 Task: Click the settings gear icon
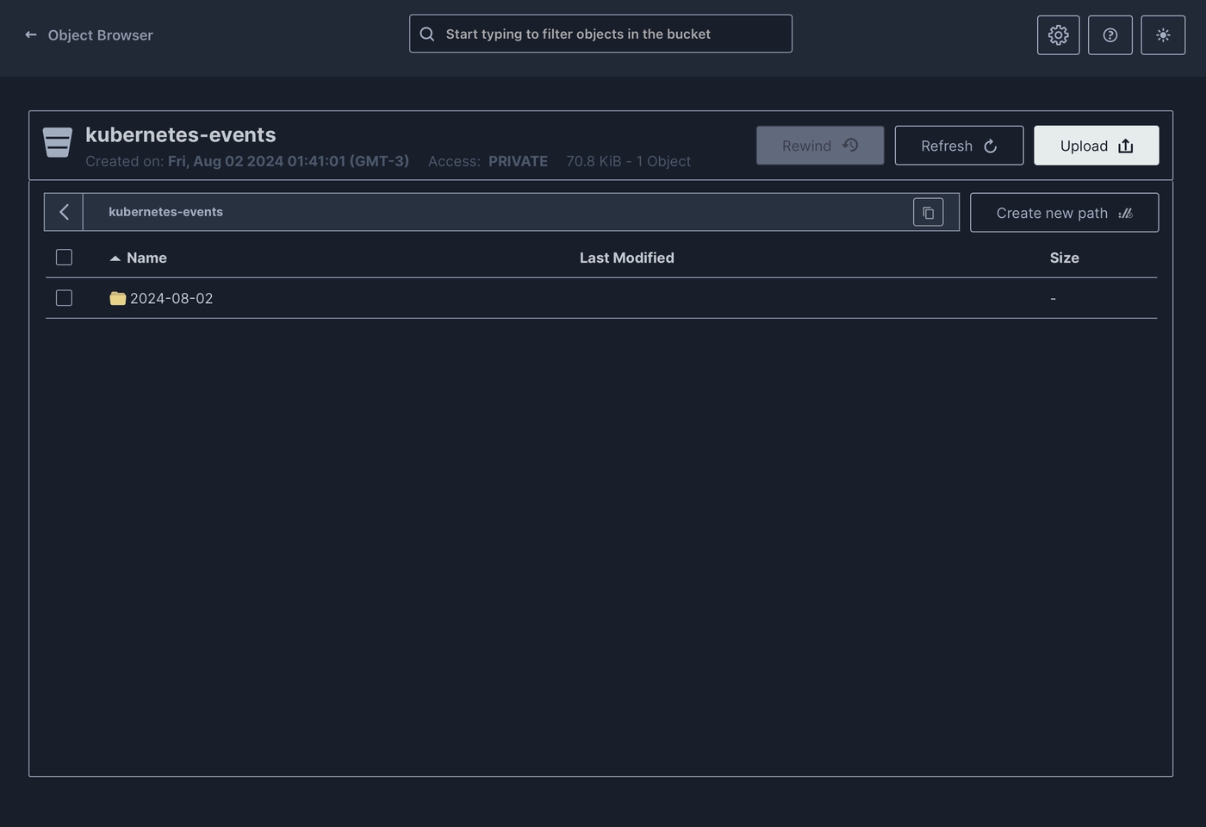[x=1058, y=35]
